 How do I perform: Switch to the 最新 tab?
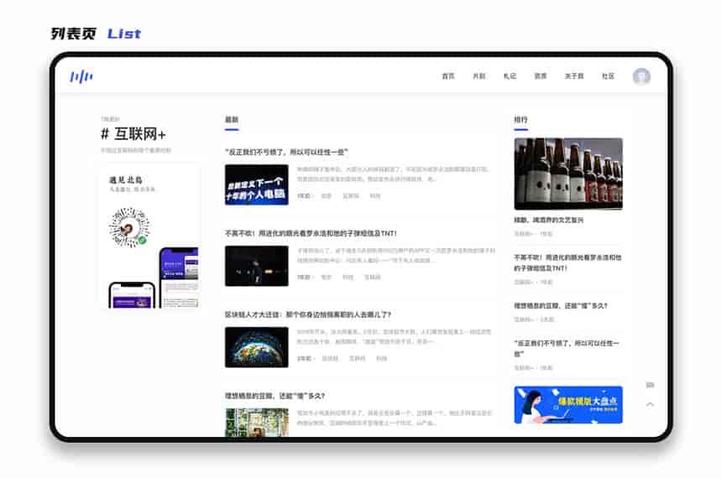232,120
